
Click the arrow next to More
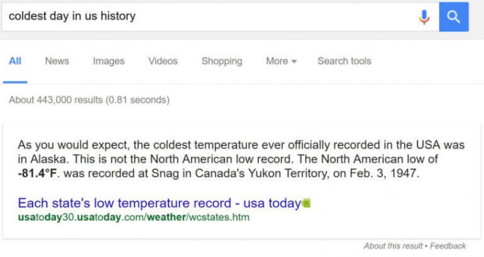click(294, 61)
